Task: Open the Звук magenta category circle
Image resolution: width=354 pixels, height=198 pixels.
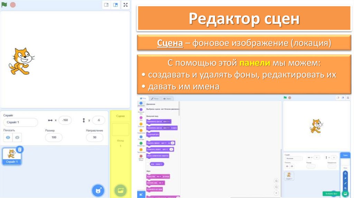Action: tap(141, 118)
